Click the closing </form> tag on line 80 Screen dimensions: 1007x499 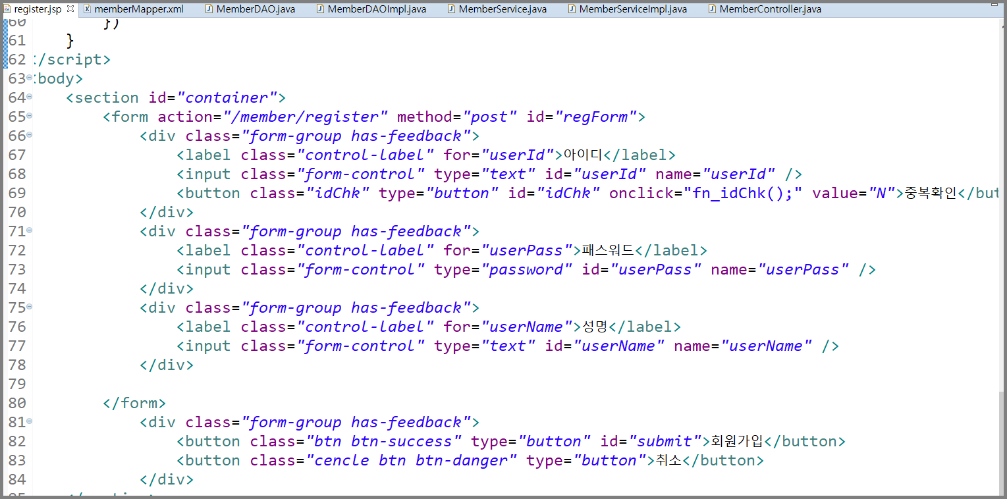(x=134, y=404)
